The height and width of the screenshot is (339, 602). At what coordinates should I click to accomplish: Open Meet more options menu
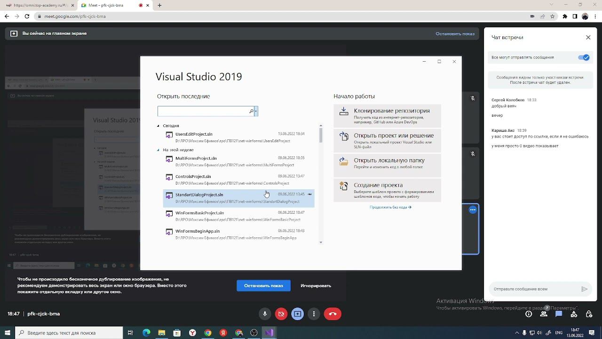[314, 314]
